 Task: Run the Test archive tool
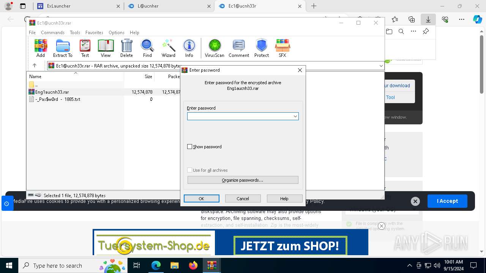point(85,48)
